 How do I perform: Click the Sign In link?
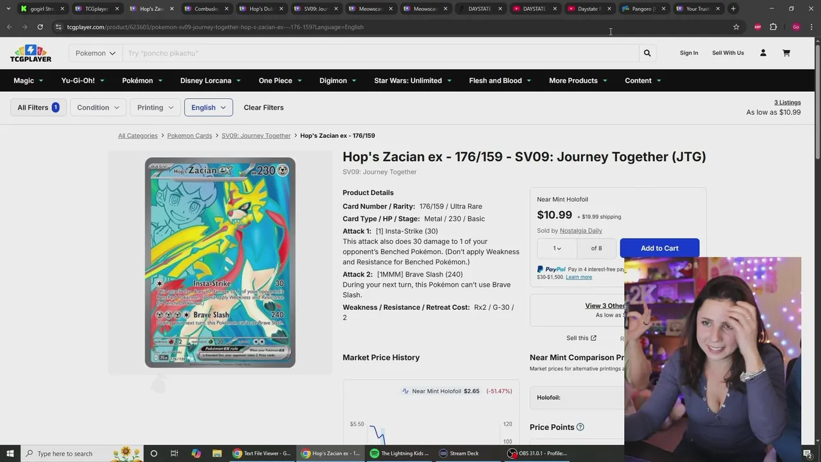click(x=689, y=53)
